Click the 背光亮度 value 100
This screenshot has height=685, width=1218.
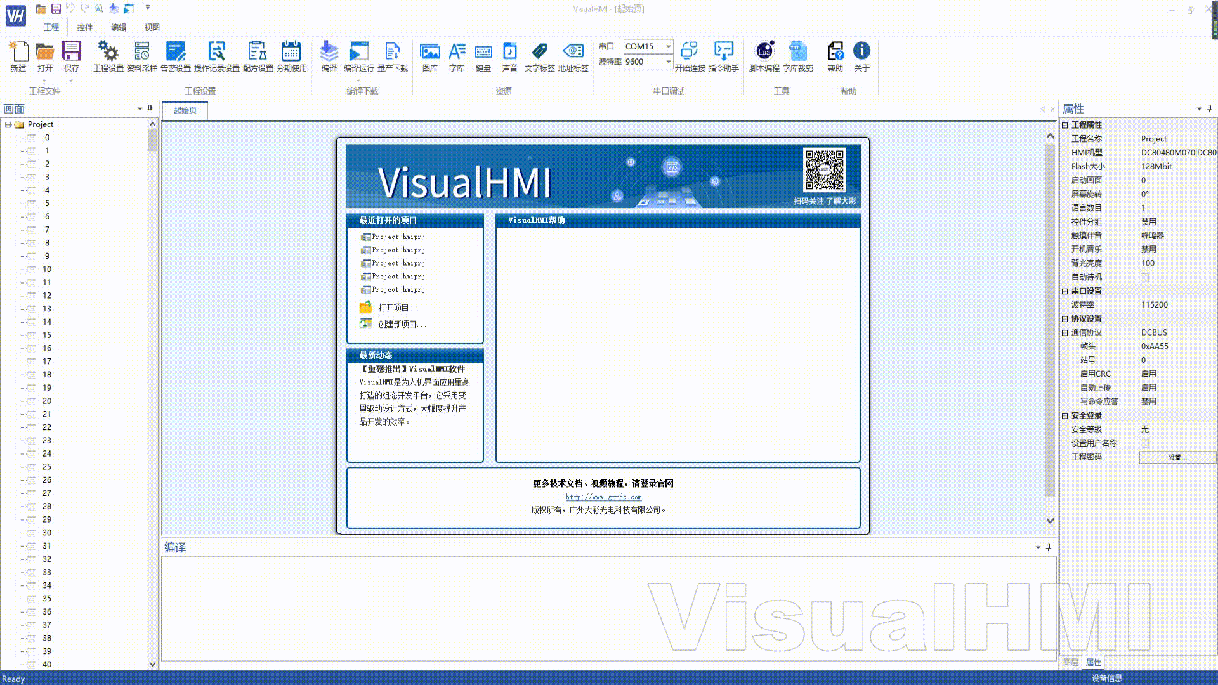[1148, 263]
